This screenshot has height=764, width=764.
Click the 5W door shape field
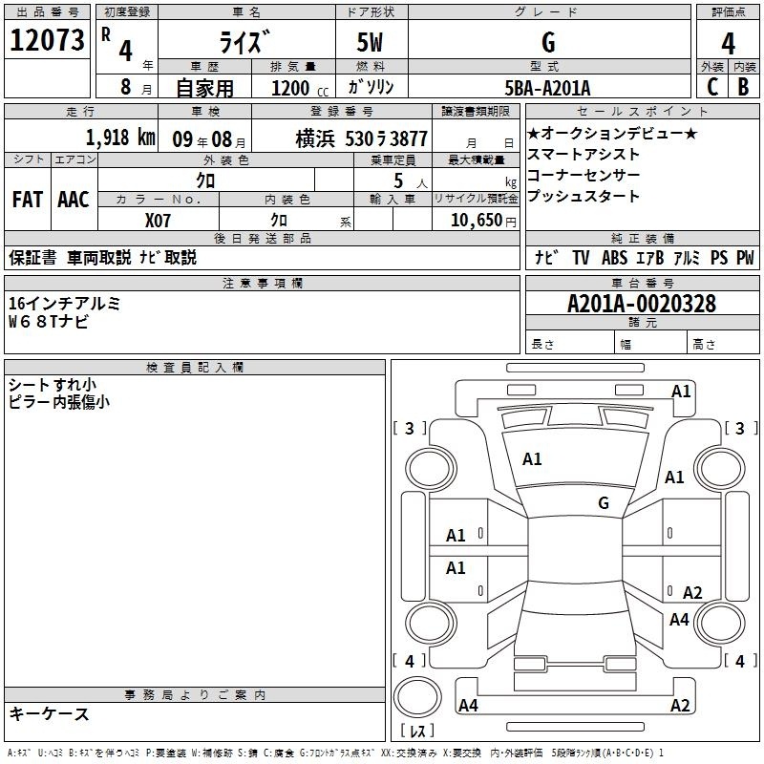[x=371, y=42]
